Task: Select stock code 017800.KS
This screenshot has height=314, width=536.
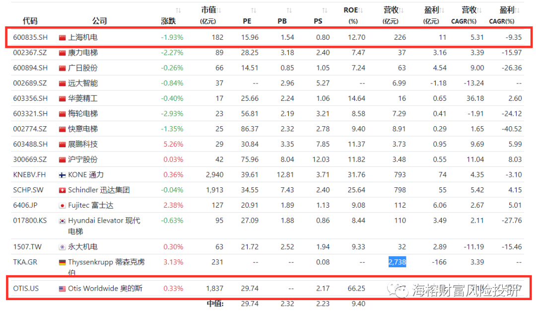Action: point(30,221)
